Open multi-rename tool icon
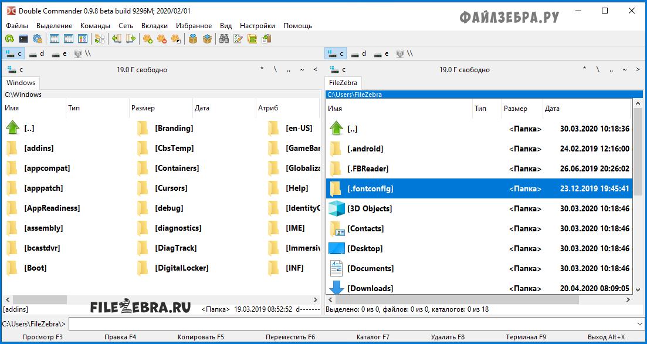 tap(238, 39)
